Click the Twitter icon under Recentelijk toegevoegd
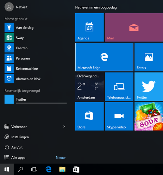 [x=9, y=99]
